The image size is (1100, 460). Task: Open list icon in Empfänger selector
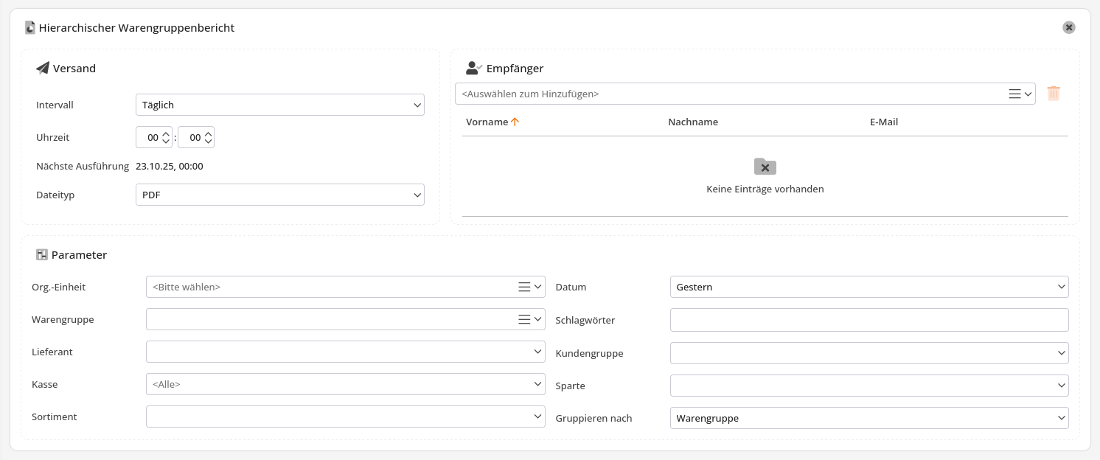[x=1015, y=94]
